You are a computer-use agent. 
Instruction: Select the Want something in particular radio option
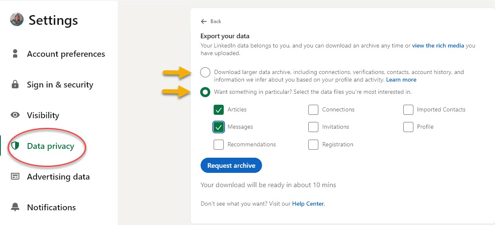tap(205, 92)
